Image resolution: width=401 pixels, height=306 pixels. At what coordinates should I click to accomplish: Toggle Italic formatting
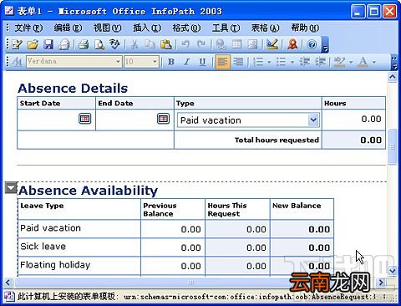[187, 62]
